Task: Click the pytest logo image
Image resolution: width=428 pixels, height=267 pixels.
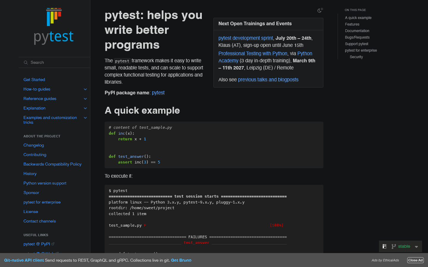Action: (54, 26)
